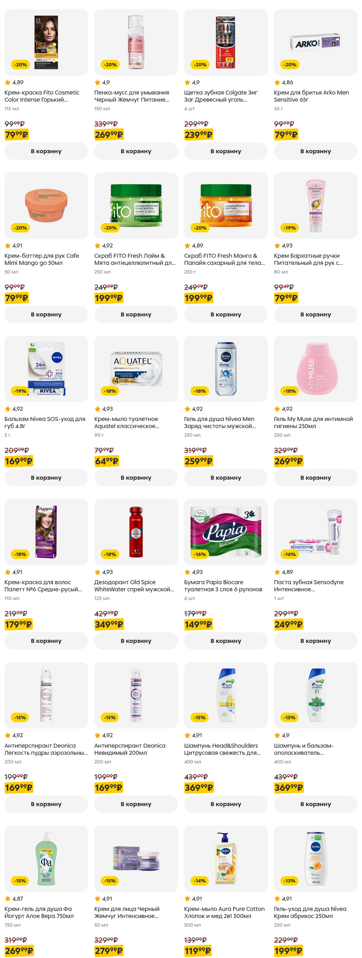Viewport: 362px width, 958px height.
Task: Add Arko Men shaving cream to cart
Action: click(x=315, y=151)
